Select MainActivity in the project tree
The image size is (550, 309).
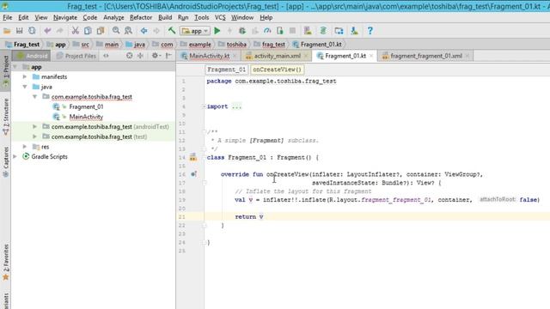coord(86,117)
